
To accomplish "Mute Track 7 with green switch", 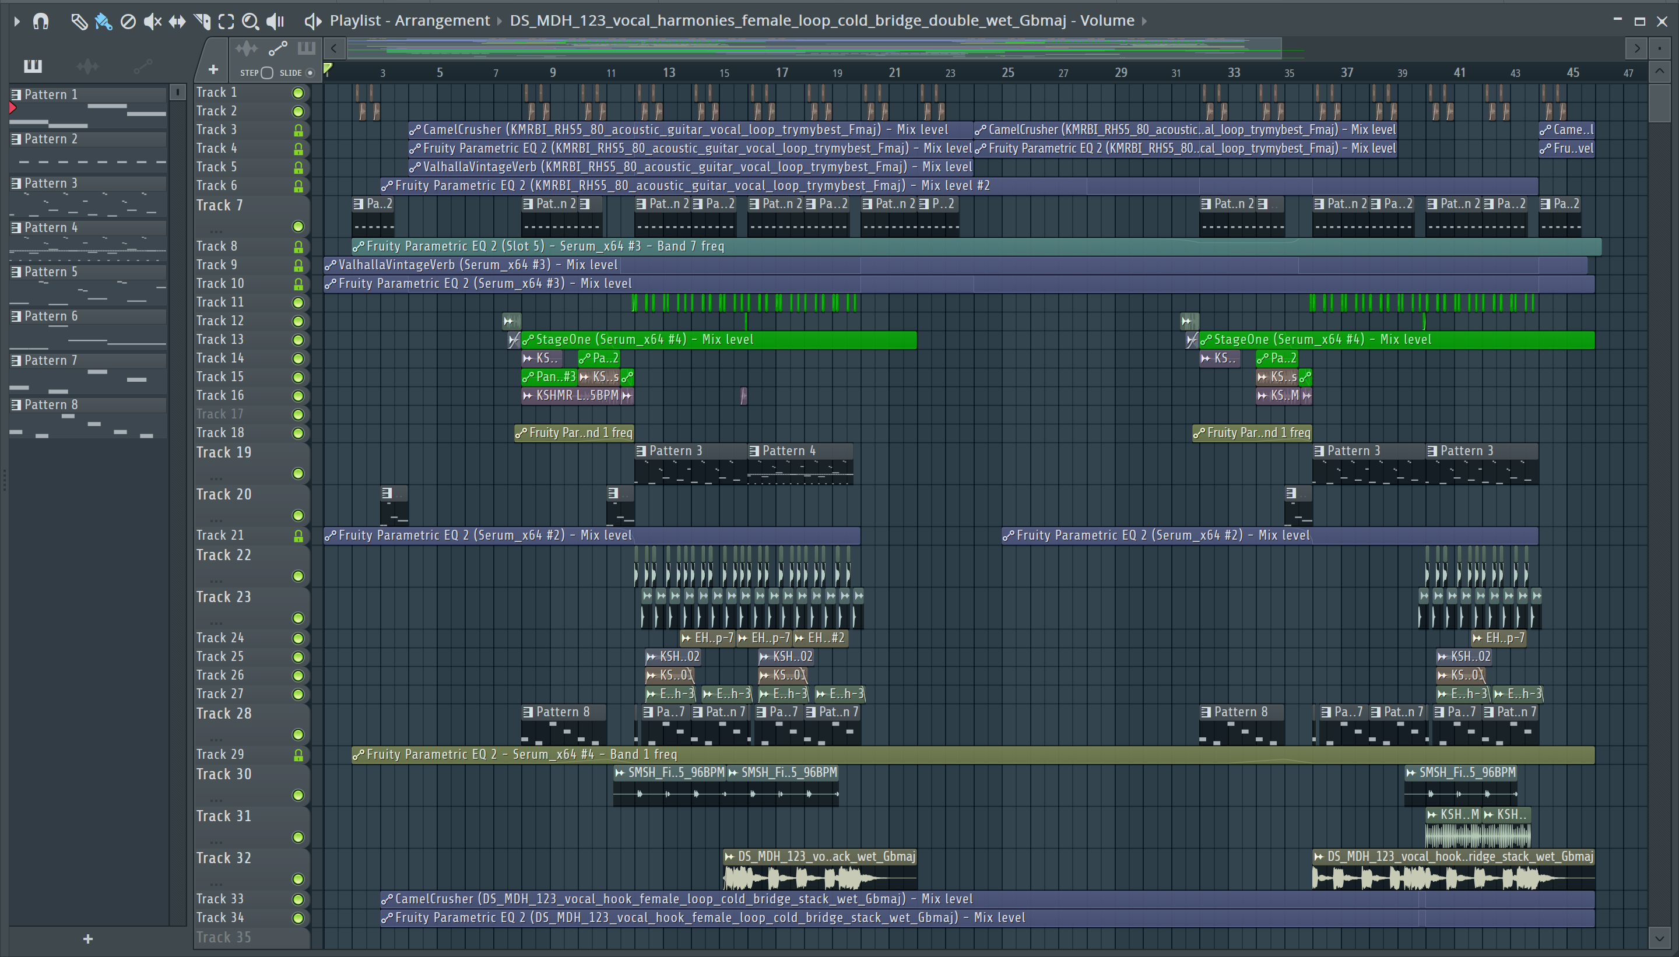I will tap(298, 226).
